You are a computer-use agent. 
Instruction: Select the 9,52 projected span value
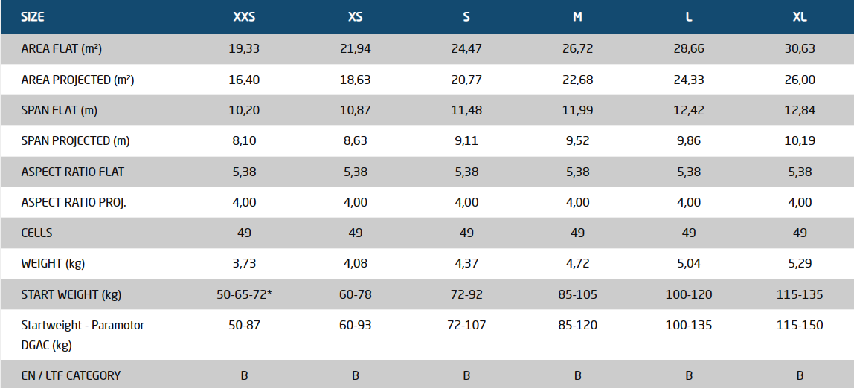(x=577, y=140)
